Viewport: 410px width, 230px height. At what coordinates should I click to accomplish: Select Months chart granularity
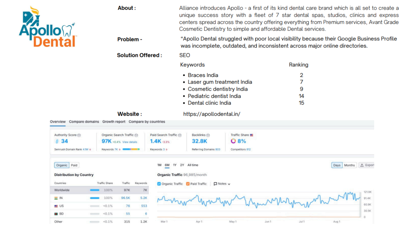click(349, 165)
